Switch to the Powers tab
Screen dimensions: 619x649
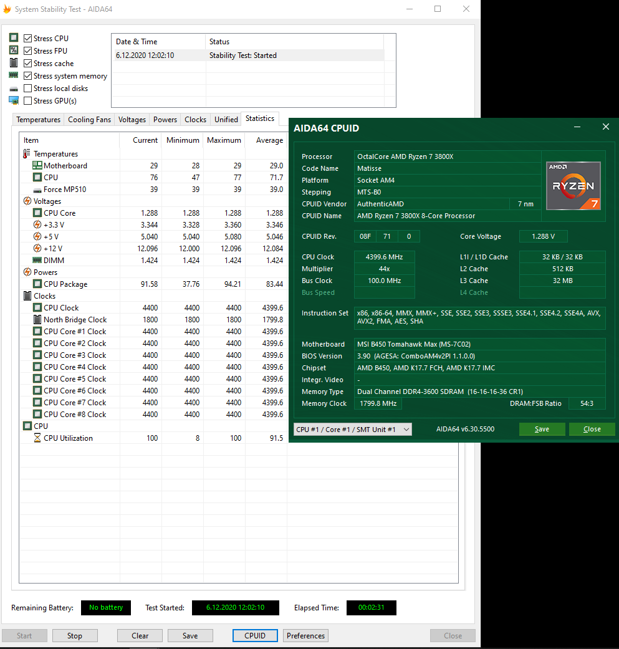[165, 120]
